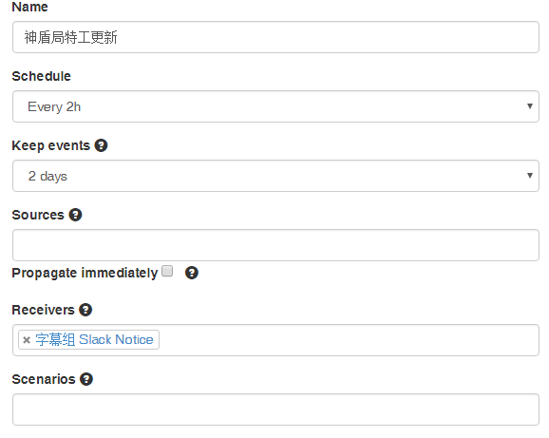Remove the 字幕组 Slack Notice receiver tag
This screenshot has height=438, width=549.
click(x=27, y=340)
